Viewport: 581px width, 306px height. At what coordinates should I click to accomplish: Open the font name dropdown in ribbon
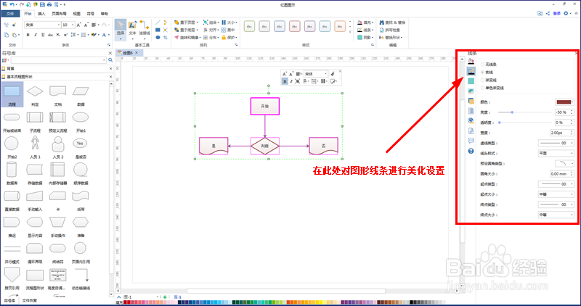click(x=43, y=25)
